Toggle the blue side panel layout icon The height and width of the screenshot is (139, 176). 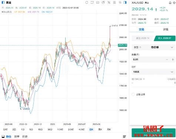(125, 3)
